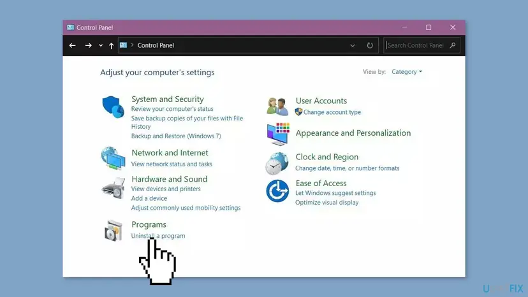The height and width of the screenshot is (297, 528).
Task: Select Change account type link
Action: (x=332, y=112)
